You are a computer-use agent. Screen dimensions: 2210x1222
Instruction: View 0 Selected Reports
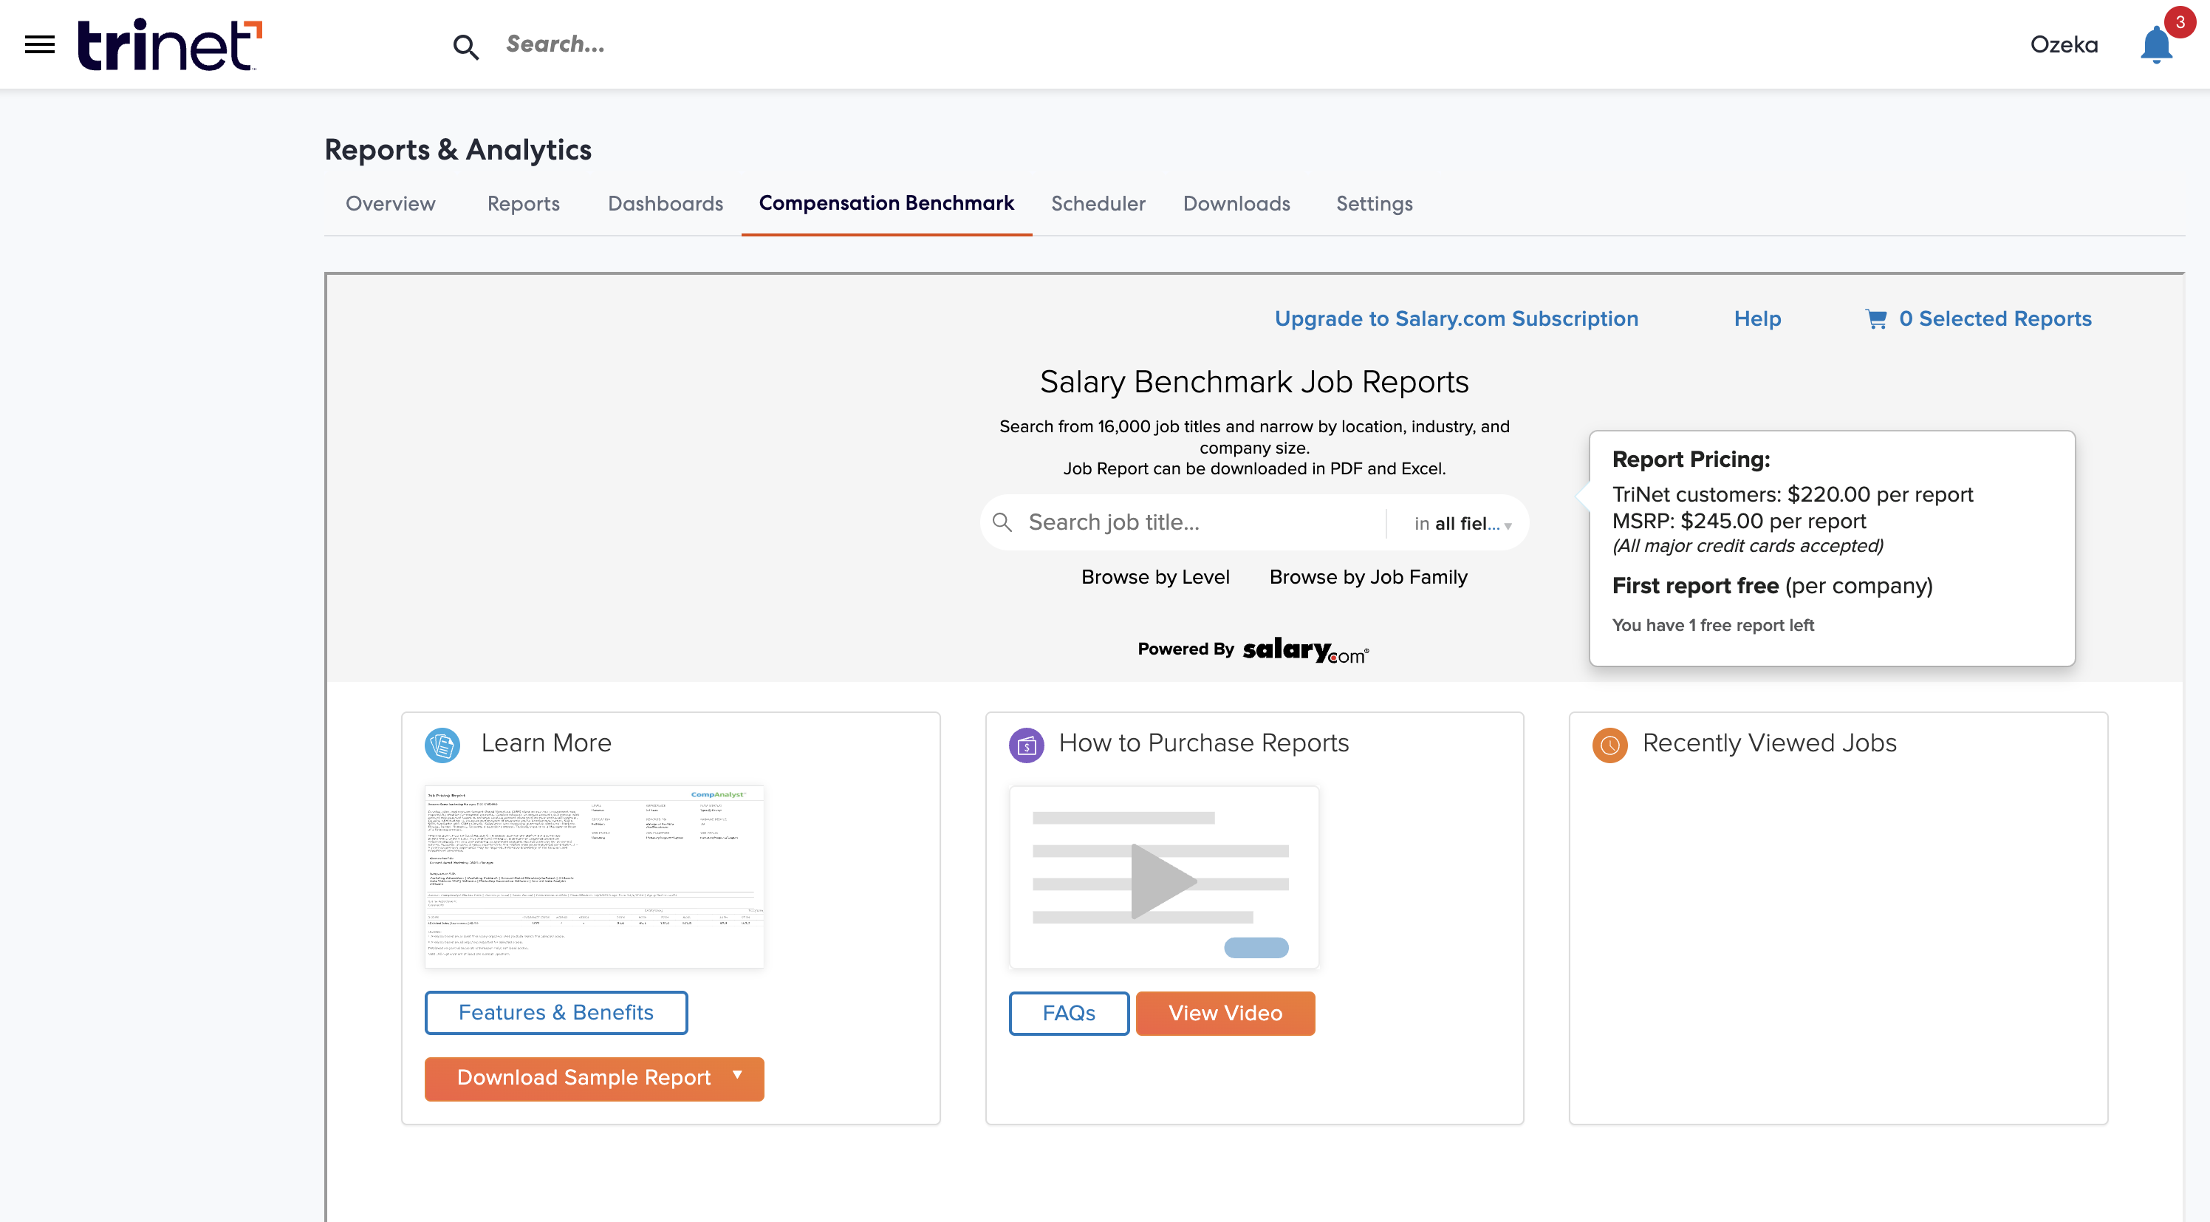[x=1996, y=318]
